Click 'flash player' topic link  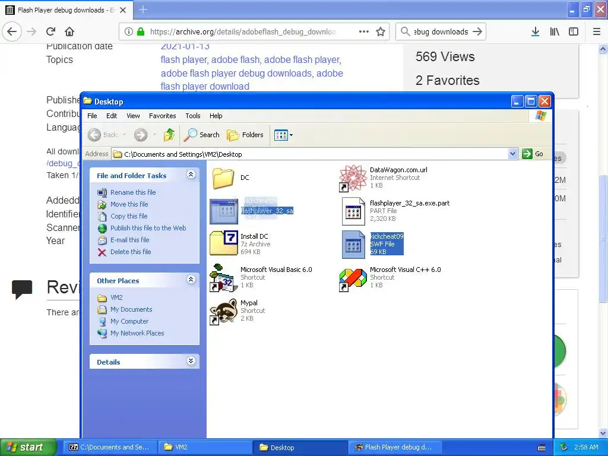(x=184, y=60)
